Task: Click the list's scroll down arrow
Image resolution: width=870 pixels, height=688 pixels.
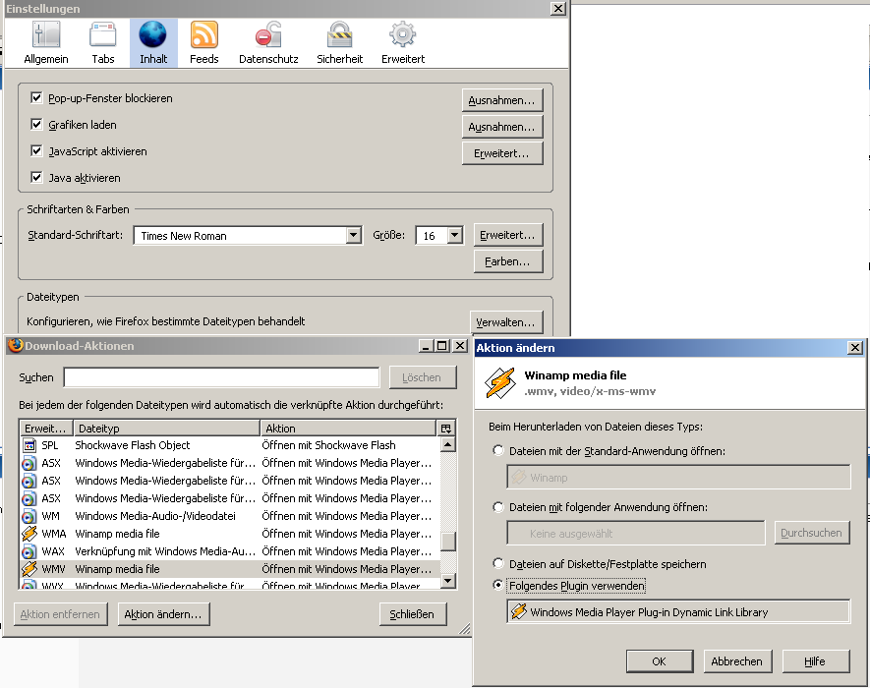Action: [x=448, y=580]
